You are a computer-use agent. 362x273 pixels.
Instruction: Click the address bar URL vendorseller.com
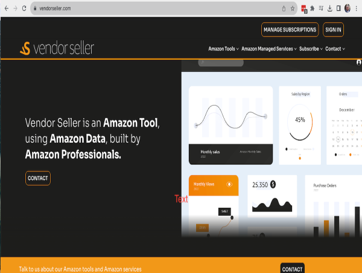point(55,8)
